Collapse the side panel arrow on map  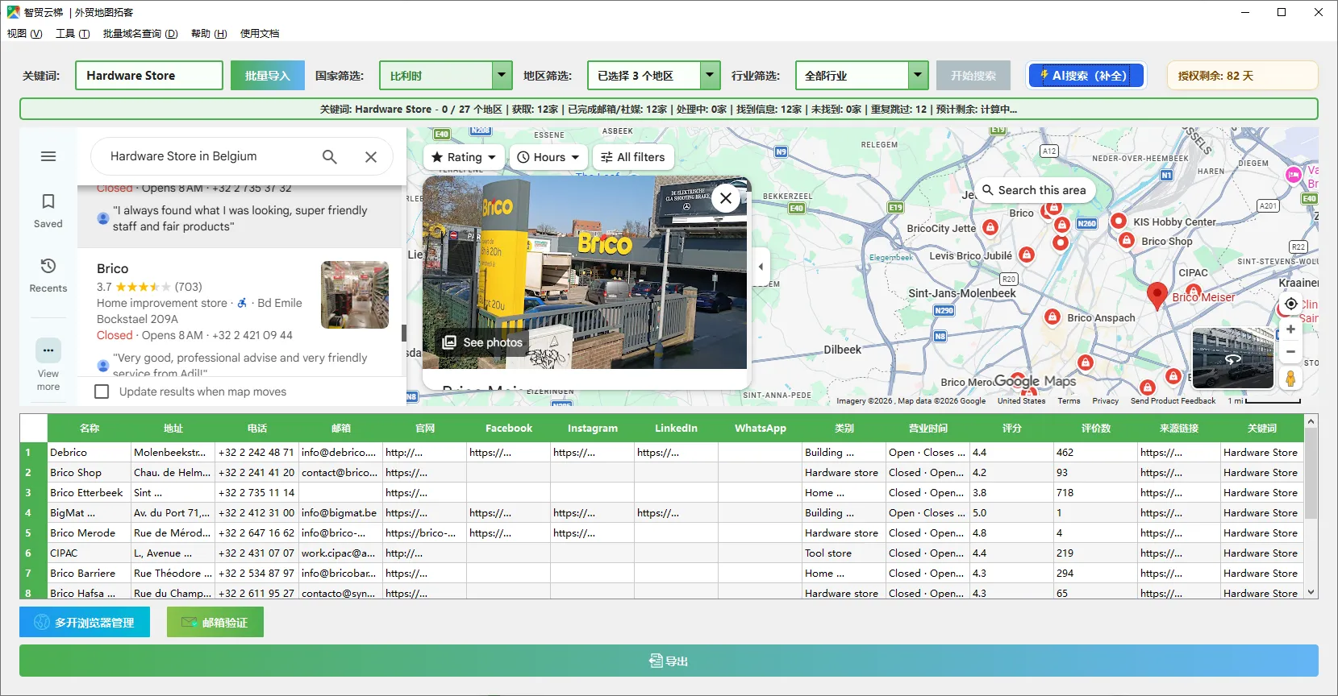point(761,267)
